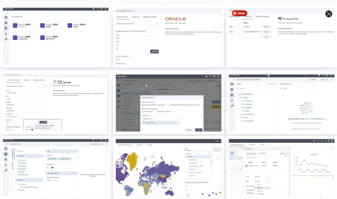337x199 pixels.
Task: Click the filter funnel icon above the Warehouse chart
Action: point(333,149)
